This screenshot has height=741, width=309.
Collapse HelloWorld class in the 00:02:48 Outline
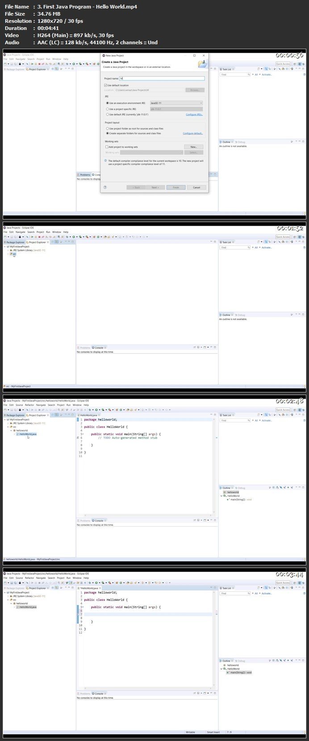pos(221,496)
